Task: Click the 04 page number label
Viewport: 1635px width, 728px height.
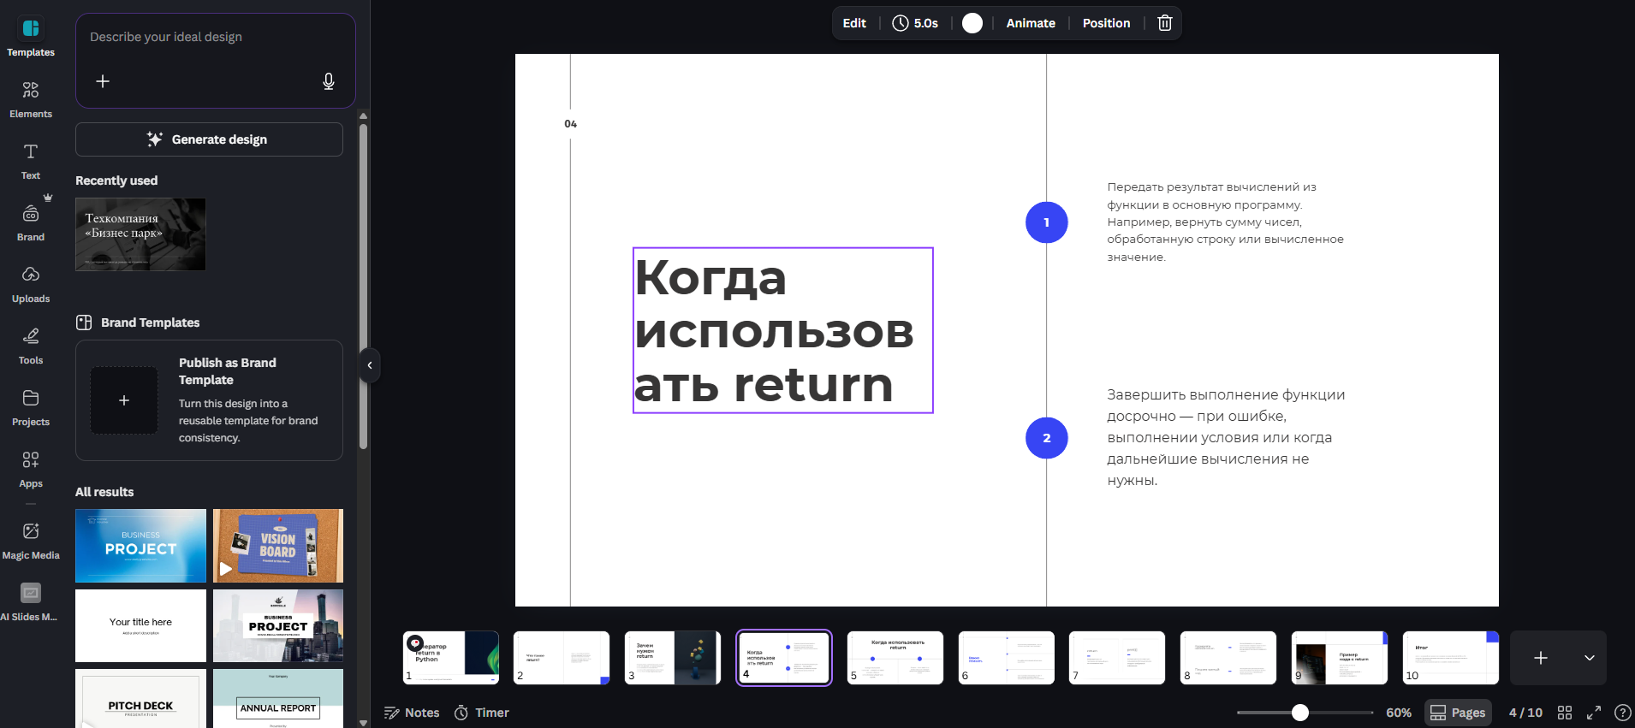Action: pos(570,124)
